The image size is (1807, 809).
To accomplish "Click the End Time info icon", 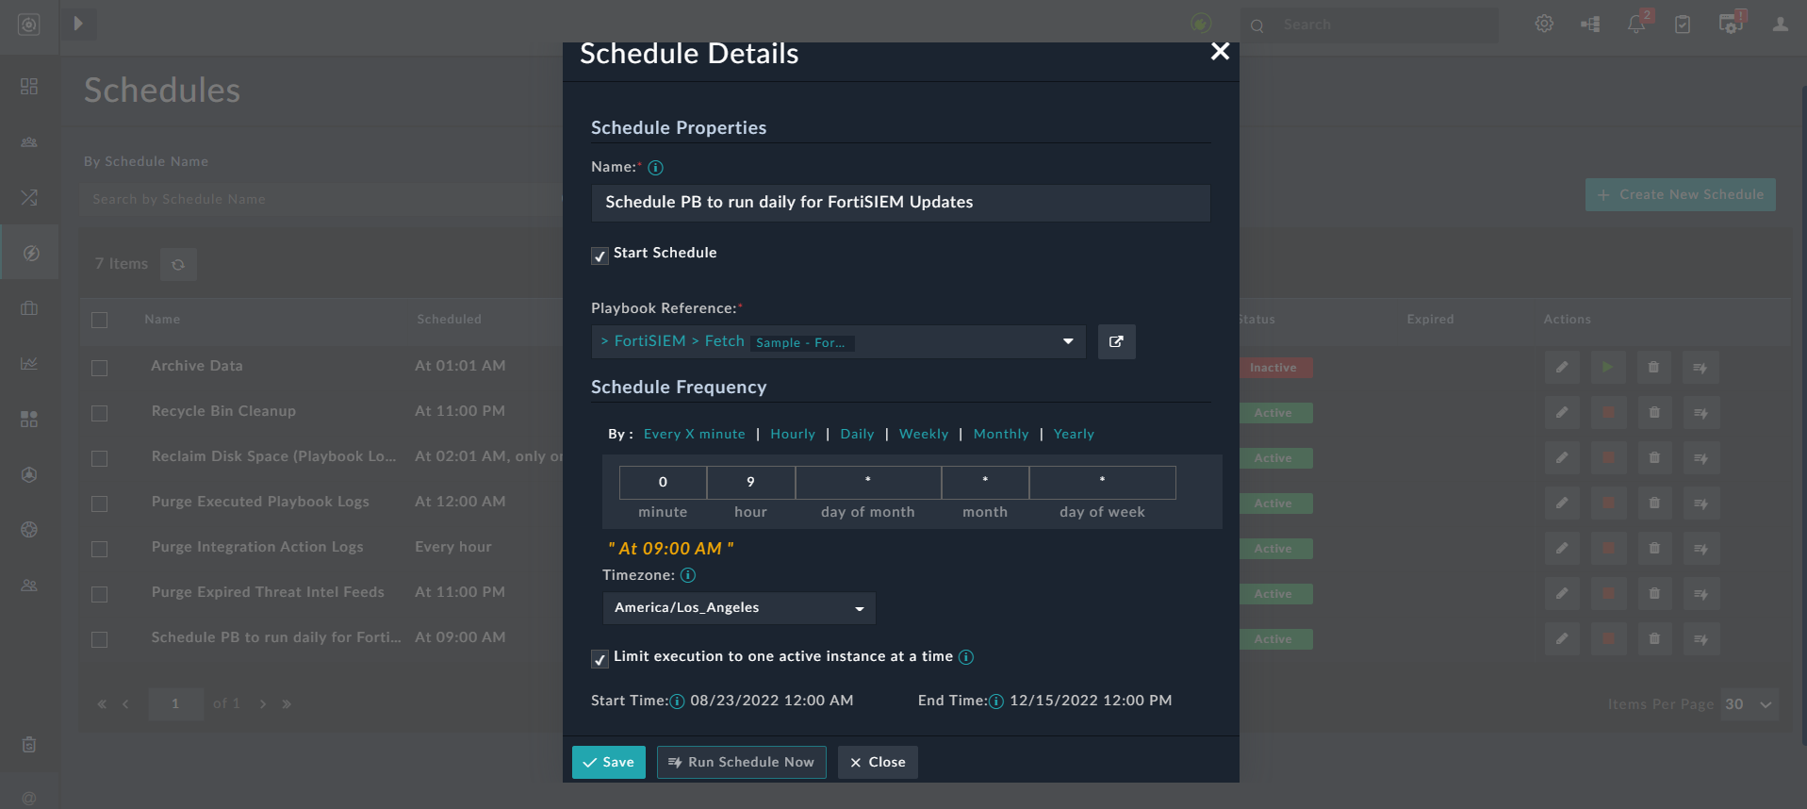I will pos(996,702).
